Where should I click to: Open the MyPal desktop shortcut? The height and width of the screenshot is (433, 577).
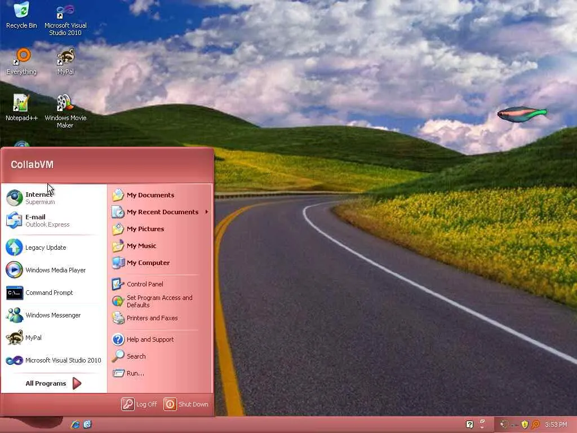click(65, 62)
